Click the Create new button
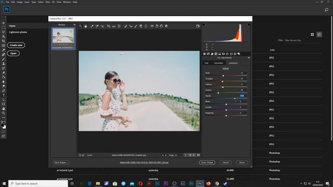The width and height of the screenshot is (333, 187). coord(16,45)
